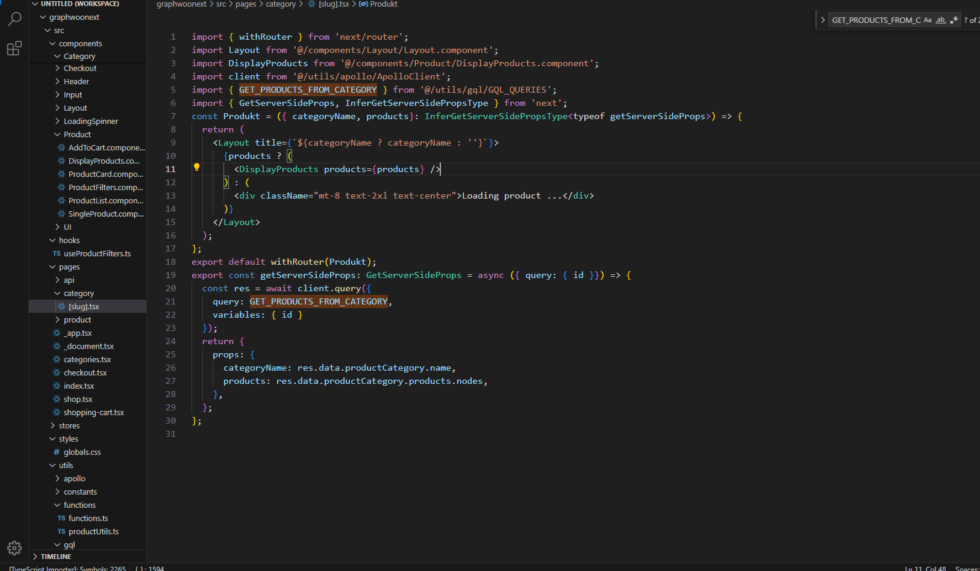Open globals.css in styles folder
The height and width of the screenshot is (571, 980).
point(82,452)
